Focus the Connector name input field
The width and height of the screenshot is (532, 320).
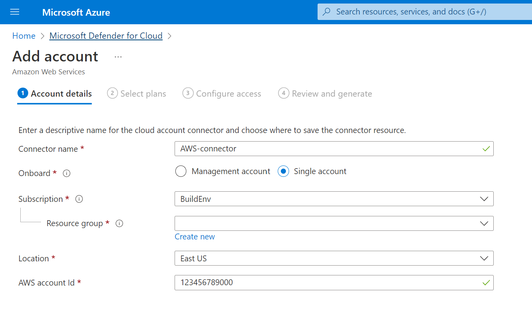(334, 149)
